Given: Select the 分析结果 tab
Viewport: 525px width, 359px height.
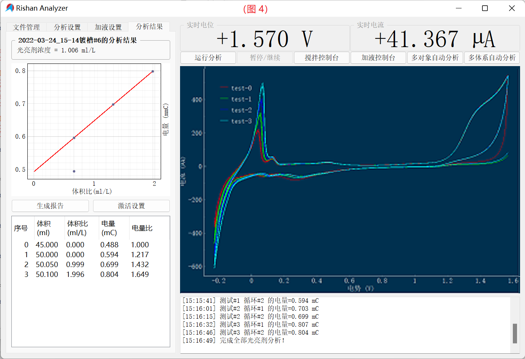Looking at the screenshot, I should [x=149, y=27].
